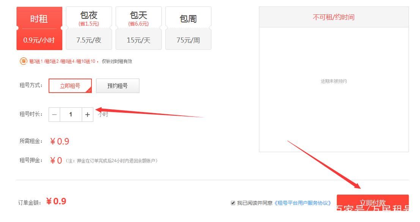Click the ¥0.9 amount beside 所需租金

click(60, 142)
